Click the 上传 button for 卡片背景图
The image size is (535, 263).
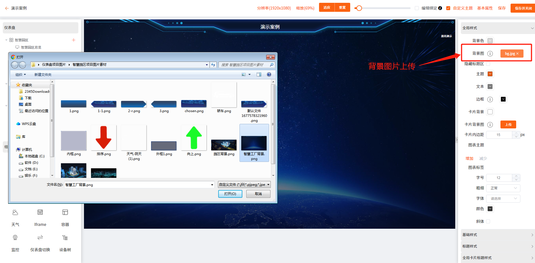(508, 124)
